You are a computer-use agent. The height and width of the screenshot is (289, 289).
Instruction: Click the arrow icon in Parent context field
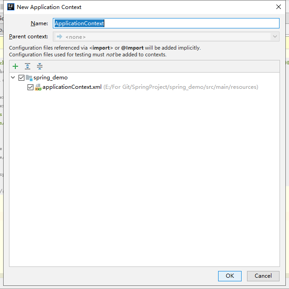point(60,37)
